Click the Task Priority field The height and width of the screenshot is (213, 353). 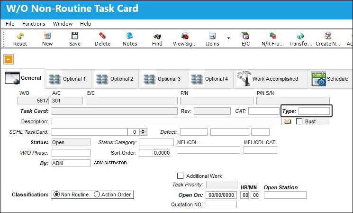pyautogui.click(x=222, y=185)
